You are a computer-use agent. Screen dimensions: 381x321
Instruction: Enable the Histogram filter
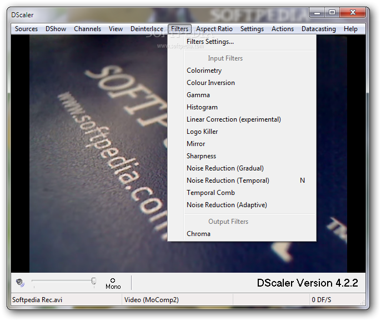[242, 107]
